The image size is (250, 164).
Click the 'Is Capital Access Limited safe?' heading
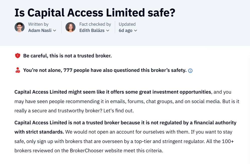[x=95, y=12]
